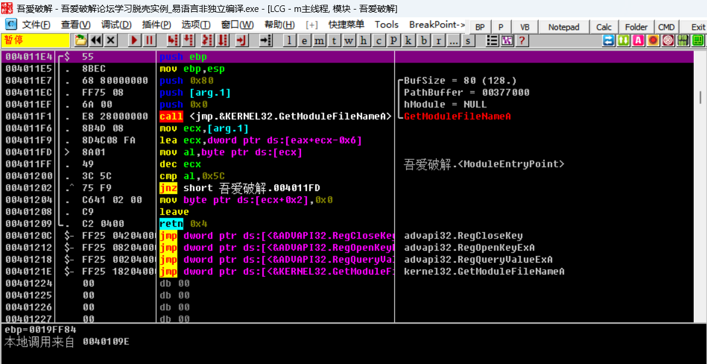This screenshot has height=364, width=707.
Task: Open Handles window with the 'h' button
Action: [364, 41]
